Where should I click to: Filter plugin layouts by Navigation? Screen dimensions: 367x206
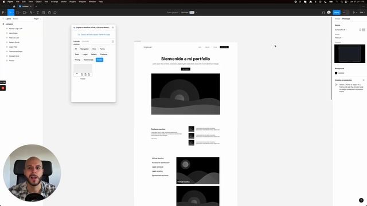[84, 49]
